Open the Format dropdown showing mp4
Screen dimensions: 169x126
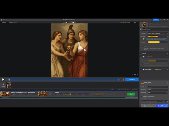(158, 87)
